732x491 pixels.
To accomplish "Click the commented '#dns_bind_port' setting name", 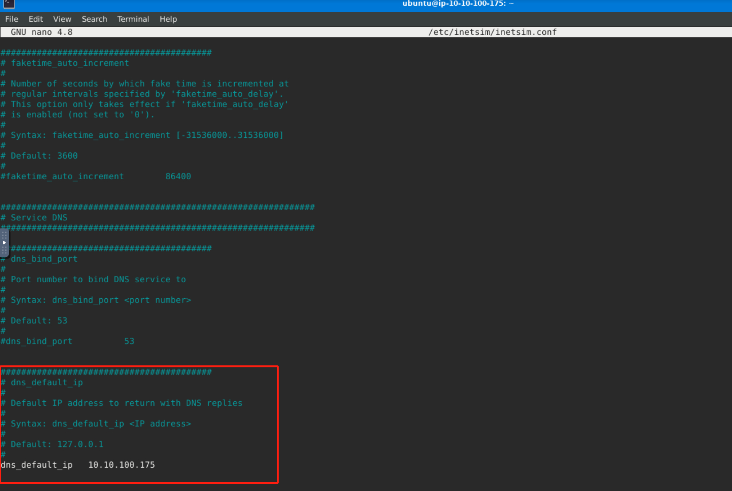I will [x=37, y=341].
